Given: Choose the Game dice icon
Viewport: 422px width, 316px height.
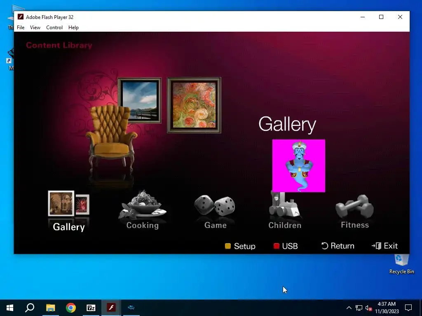Looking at the screenshot, I should [214, 206].
